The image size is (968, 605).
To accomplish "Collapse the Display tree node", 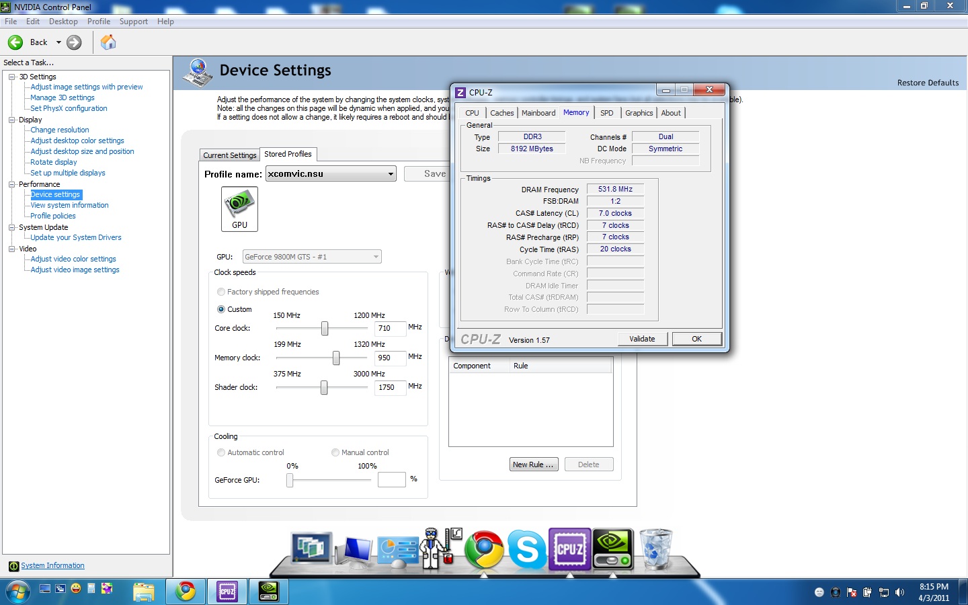I will (11, 120).
